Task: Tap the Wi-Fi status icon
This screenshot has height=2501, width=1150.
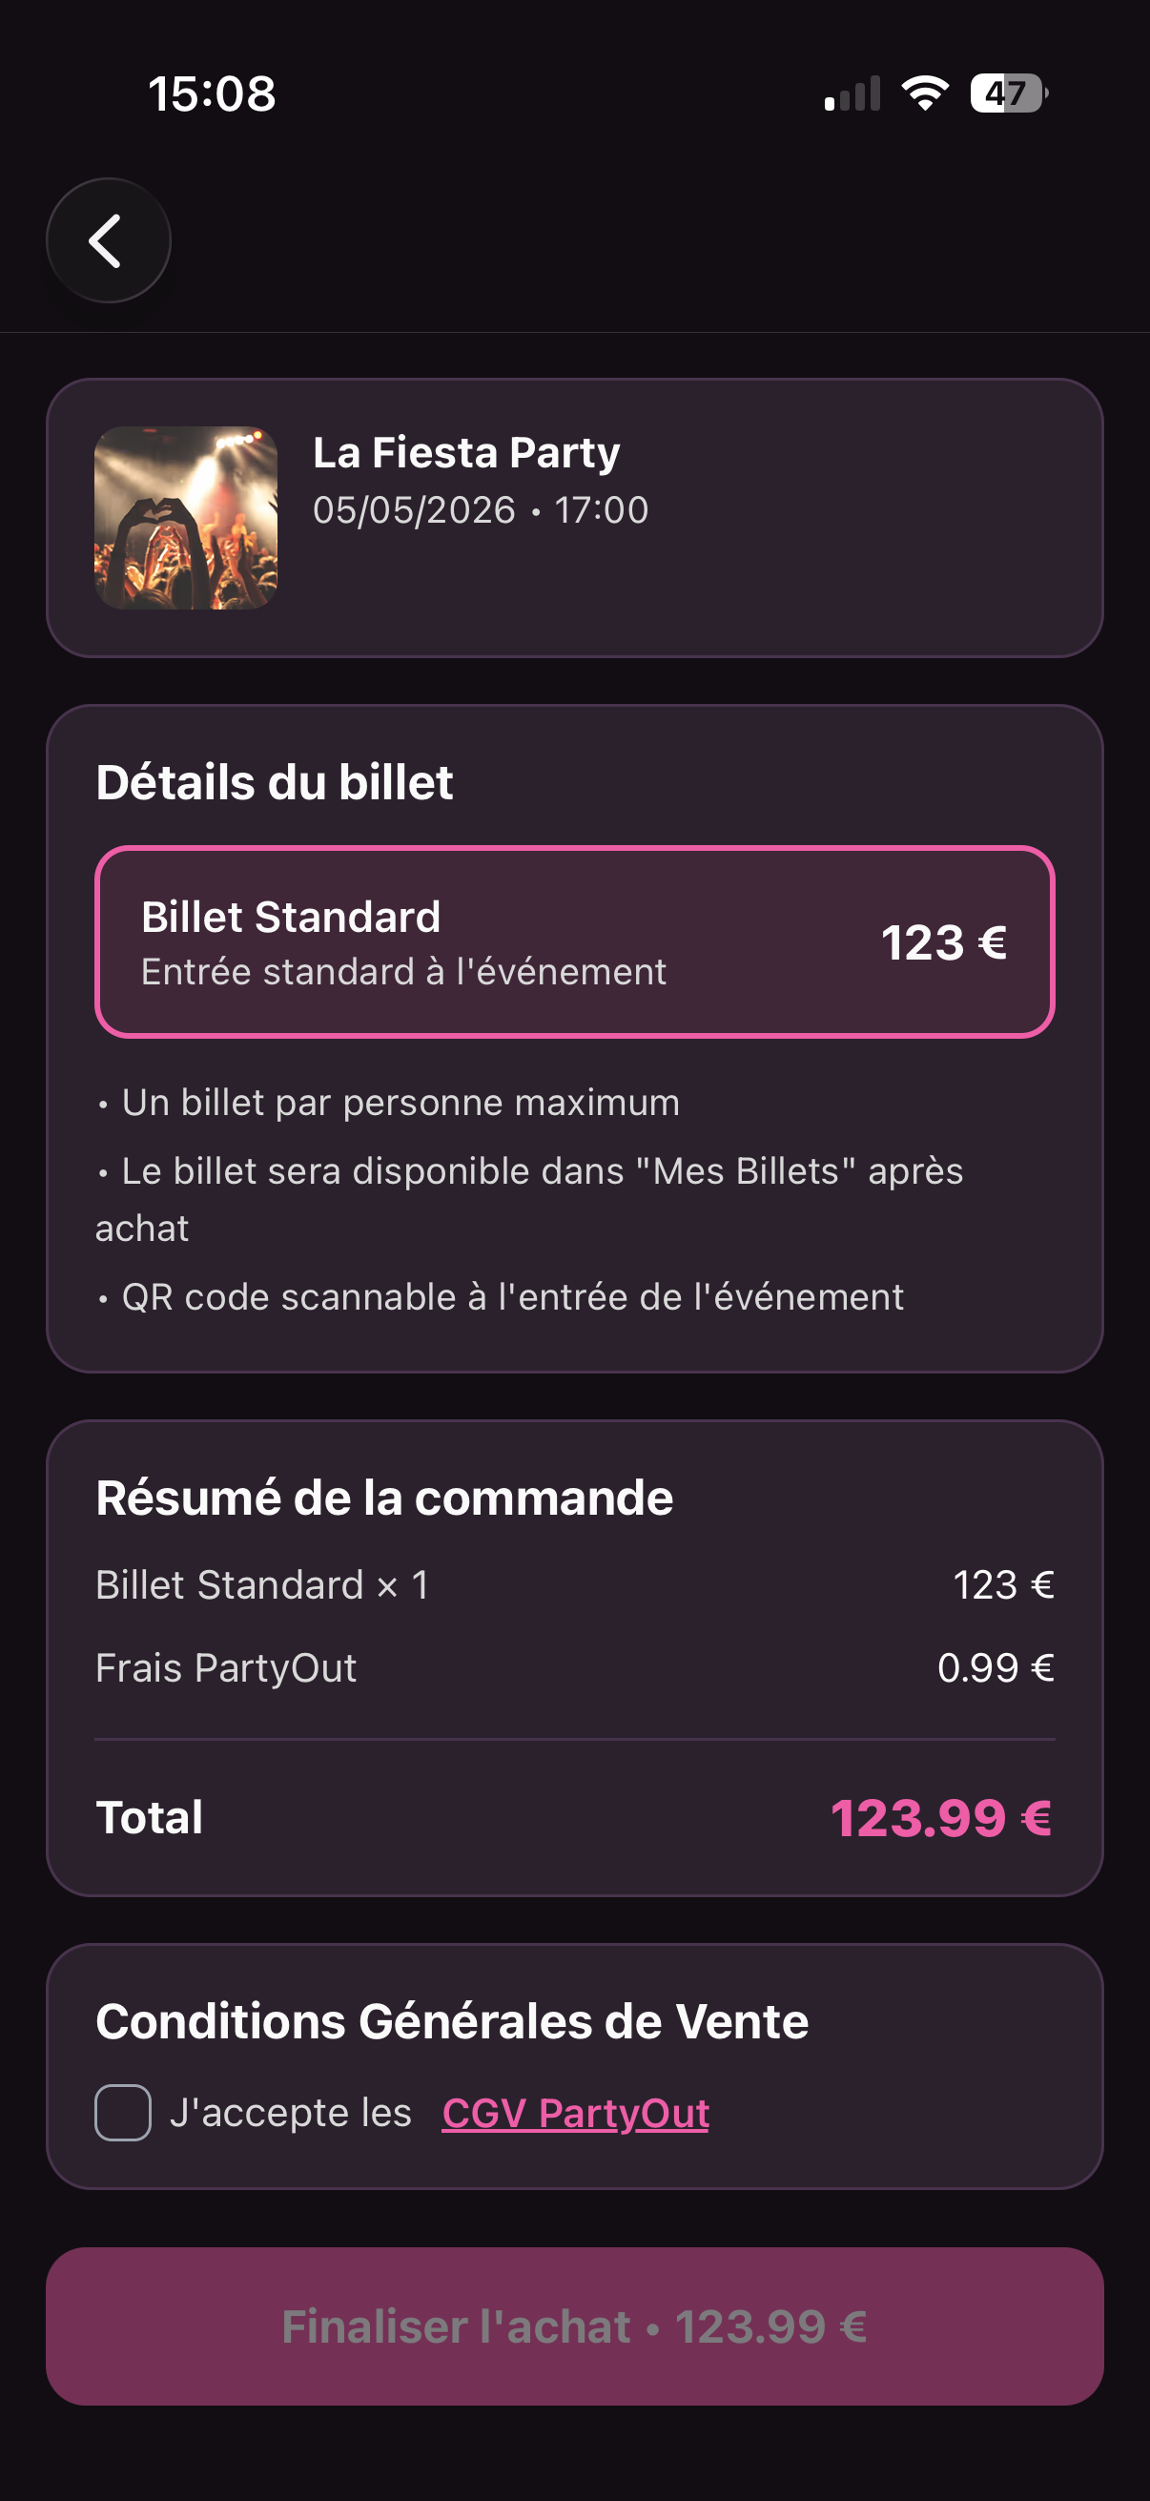Action: coord(925,93)
